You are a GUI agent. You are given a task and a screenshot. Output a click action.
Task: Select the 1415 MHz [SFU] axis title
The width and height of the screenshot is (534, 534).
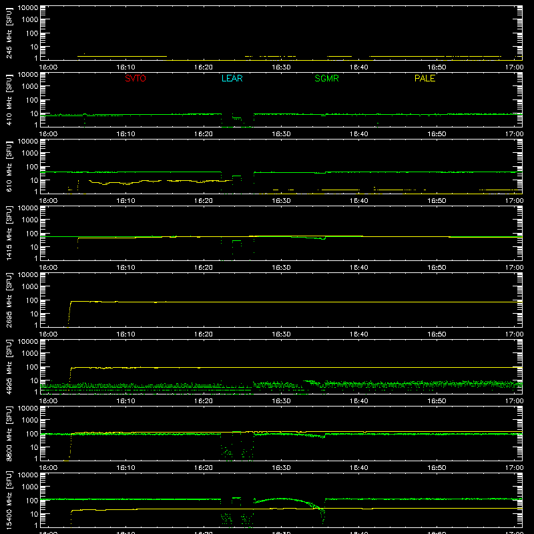click(9, 233)
